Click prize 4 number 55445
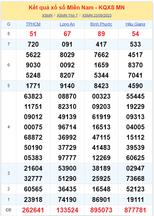This screenshot has height=216, width=154. [135, 96]
